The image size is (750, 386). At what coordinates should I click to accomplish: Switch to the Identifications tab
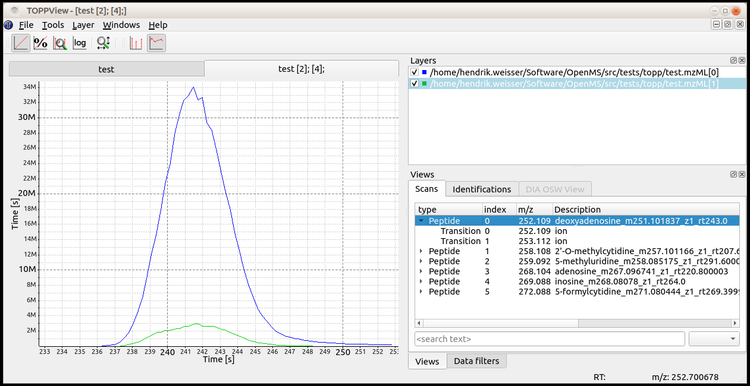click(482, 188)
